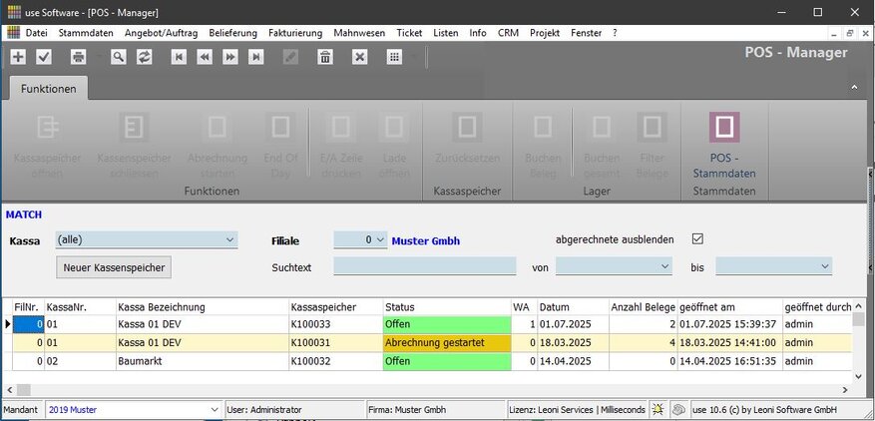Open the Kassa dropdown showing (alle)
This screenshot has height=421, width=875.
147,239
